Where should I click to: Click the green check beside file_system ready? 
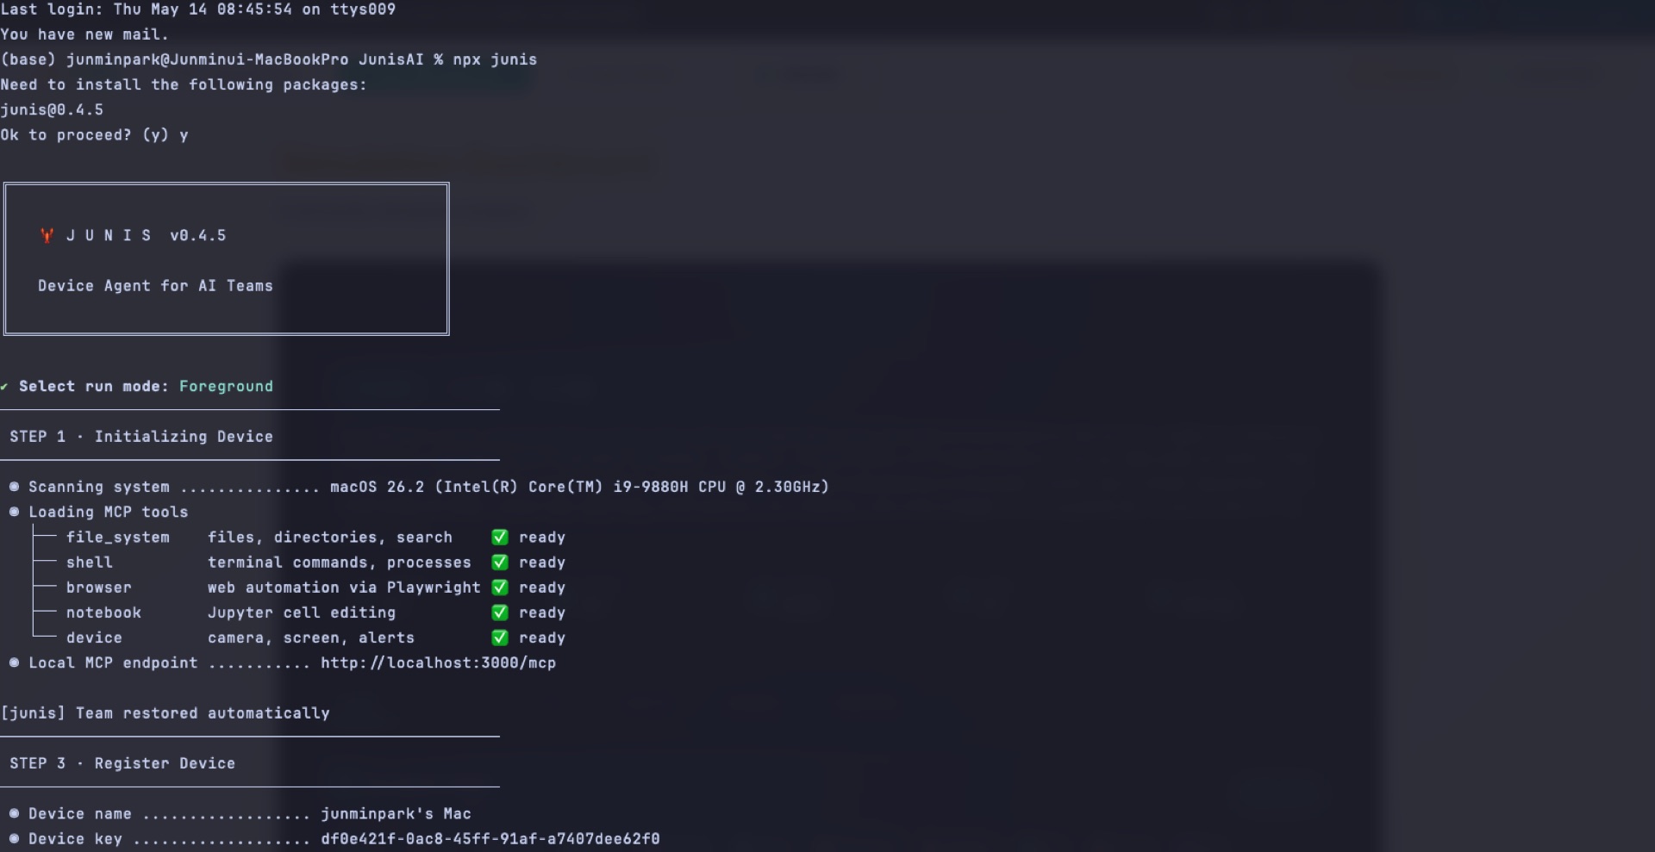[x=500, y=537]
